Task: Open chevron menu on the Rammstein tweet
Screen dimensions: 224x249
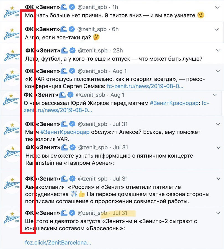Action: pos(218,148)
